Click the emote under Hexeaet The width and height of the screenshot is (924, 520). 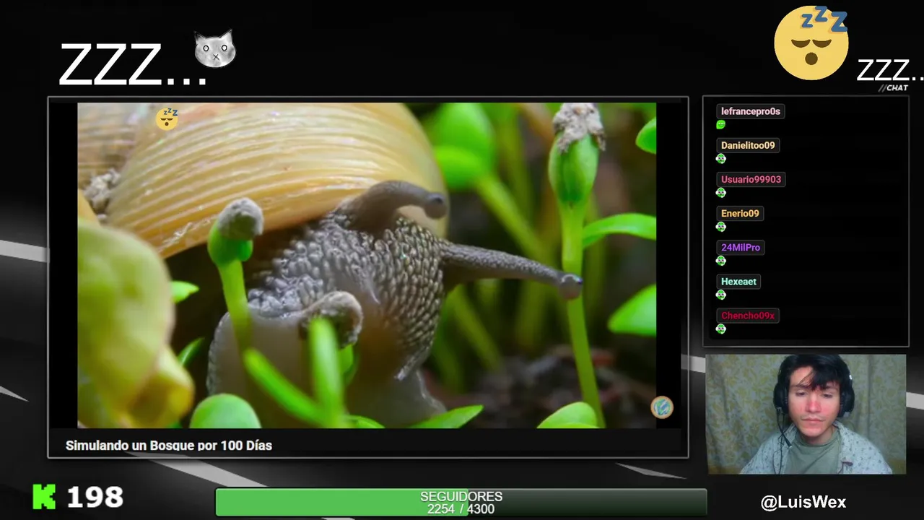[x=720, y=295]
